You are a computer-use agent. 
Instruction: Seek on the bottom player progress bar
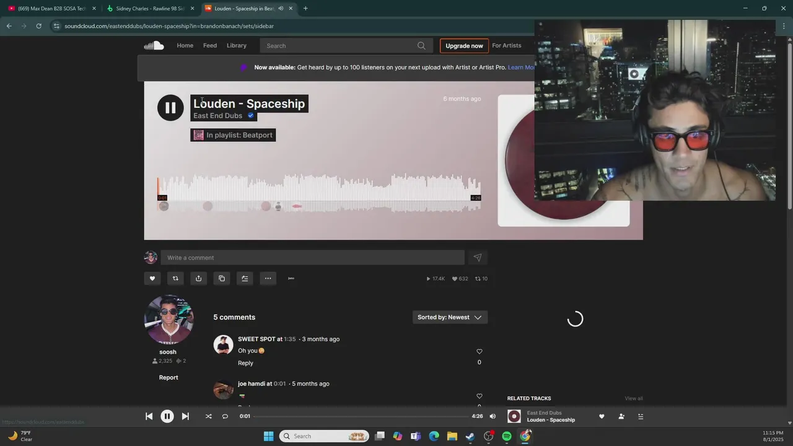click(x=361, y=416)
